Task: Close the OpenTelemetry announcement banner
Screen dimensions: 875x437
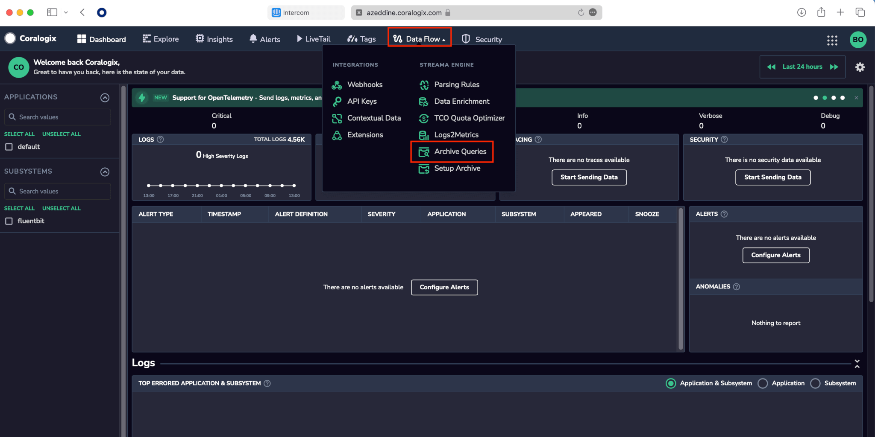Action: pos(856,98)
